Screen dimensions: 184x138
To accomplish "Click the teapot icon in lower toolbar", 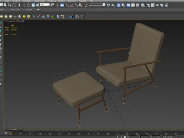I will [x=15, y=16].
